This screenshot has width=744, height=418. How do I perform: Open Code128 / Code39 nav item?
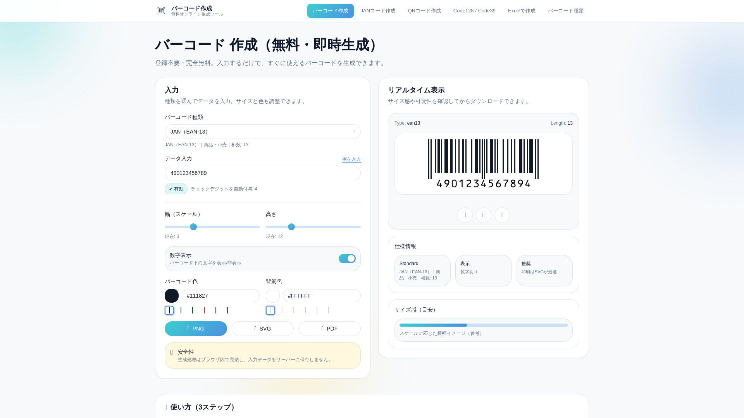(x=474, y=11)
